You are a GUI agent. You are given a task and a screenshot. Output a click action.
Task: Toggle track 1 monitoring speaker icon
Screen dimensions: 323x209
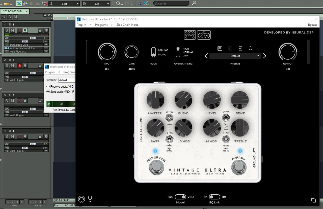point(25,30)
